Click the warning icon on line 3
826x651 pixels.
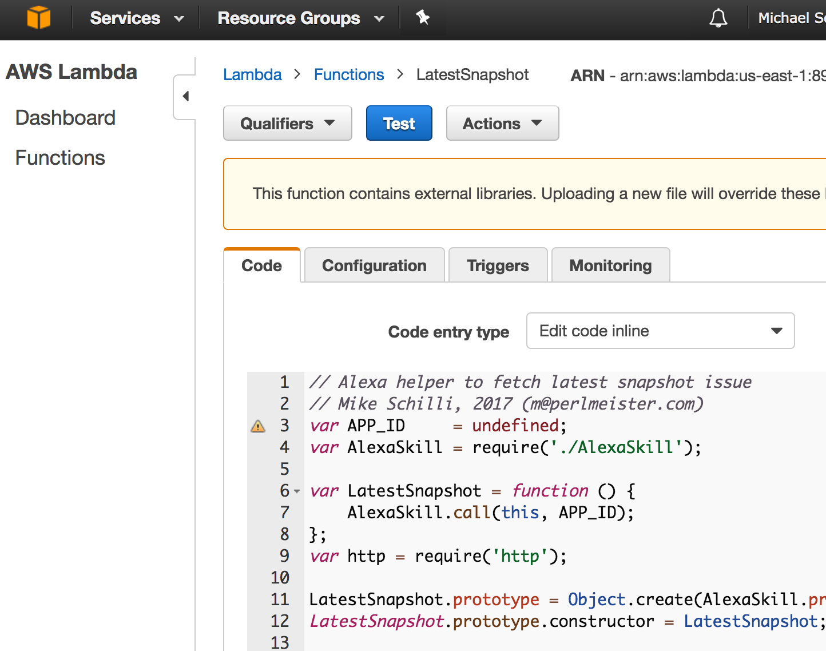[258, 426]
